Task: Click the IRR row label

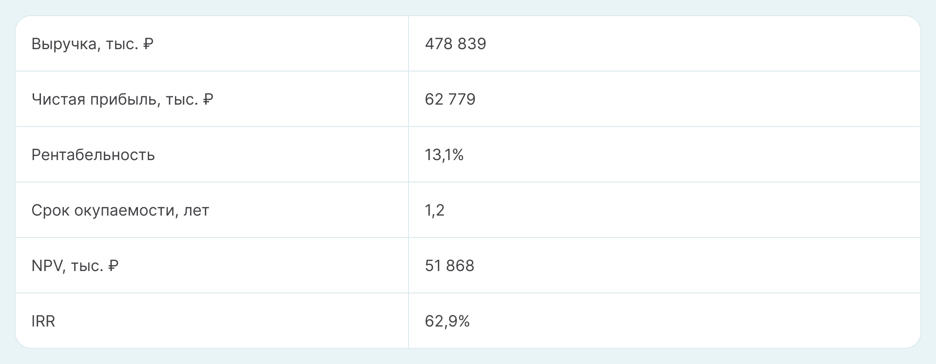Action: coord(43,322)
